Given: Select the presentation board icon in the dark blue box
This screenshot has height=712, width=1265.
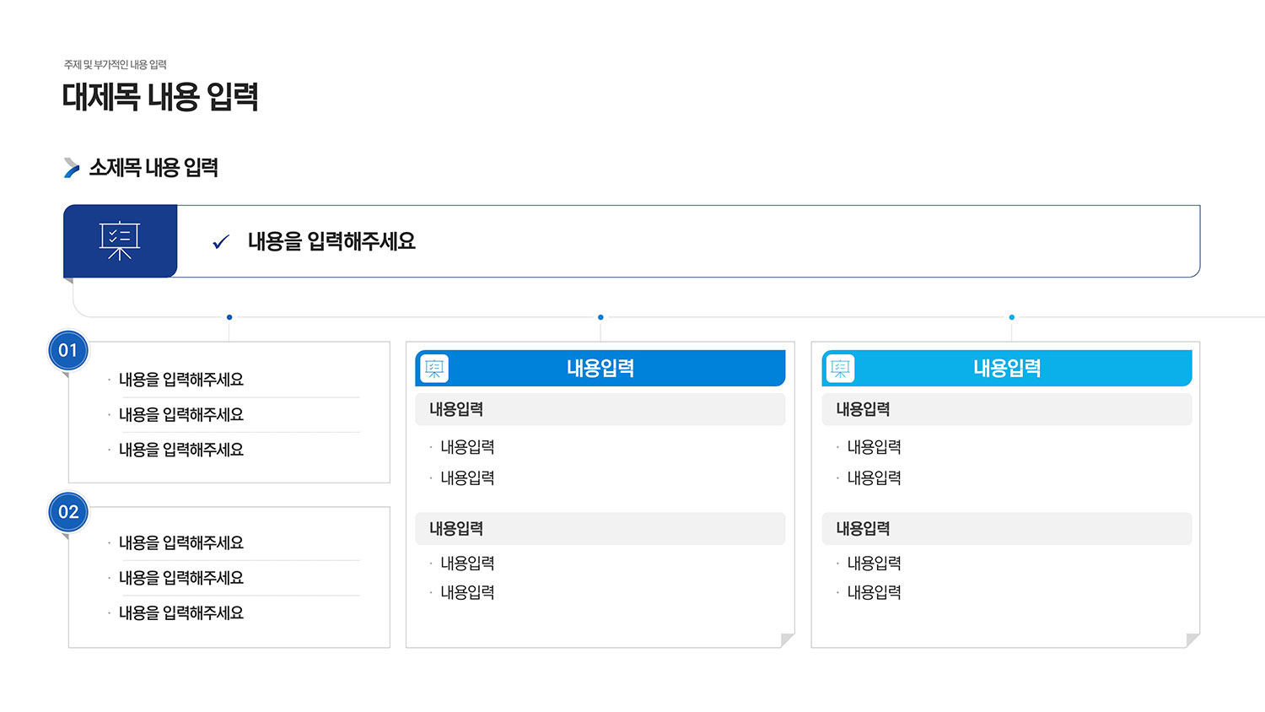Looking at the screenshot, I should pyautogui.click(x=120, y=241).
